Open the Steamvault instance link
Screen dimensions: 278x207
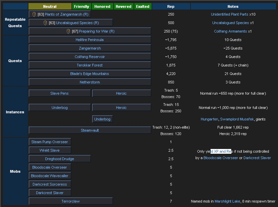90,130
